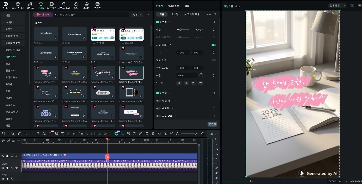362x184 pixels.
Task: Click the undo arrow in timeline toolbar
Action: coord(26,134)
